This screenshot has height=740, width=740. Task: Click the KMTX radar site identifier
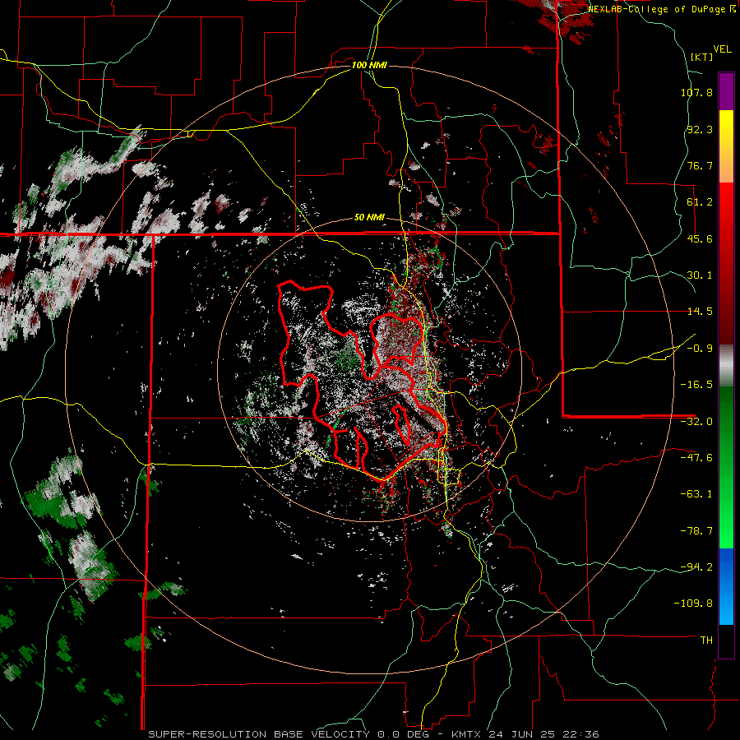click(467, 734)
